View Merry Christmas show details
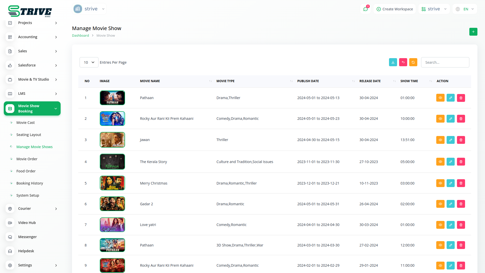Screen dimensions: 485x273 (x=440, y=183)
